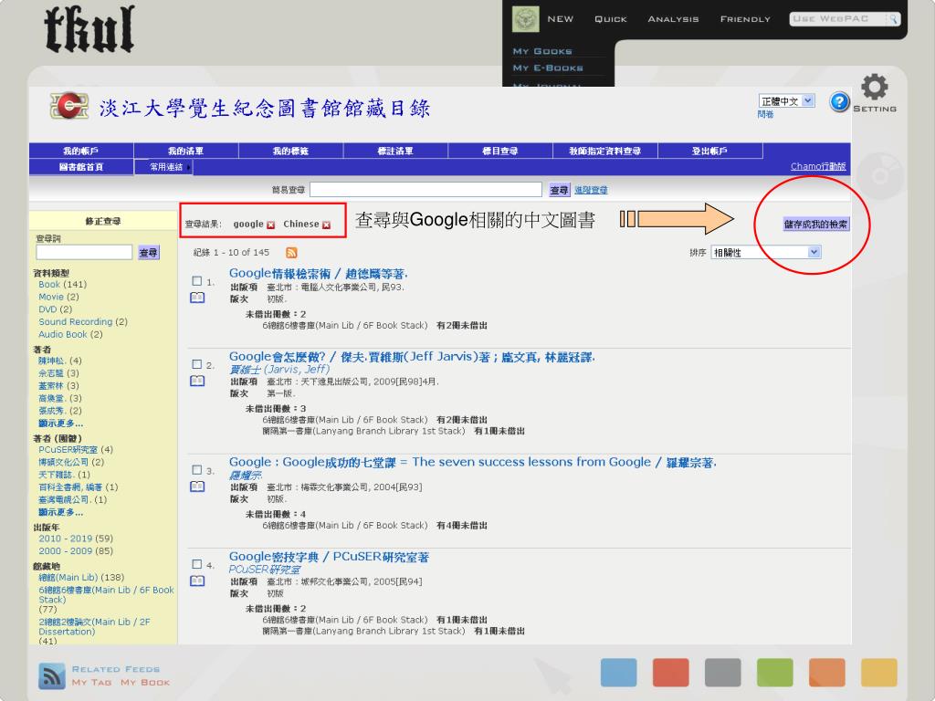The height and width of the screenshot is (701, 935).
Task: Open My Books in top menu
Action: 542,51
